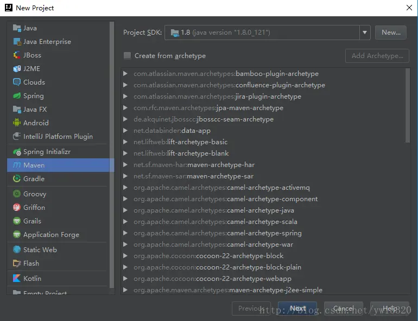Expand the camel-archetype-activemq node
This screenshot has width=418, height=321.
coord(125,188)
